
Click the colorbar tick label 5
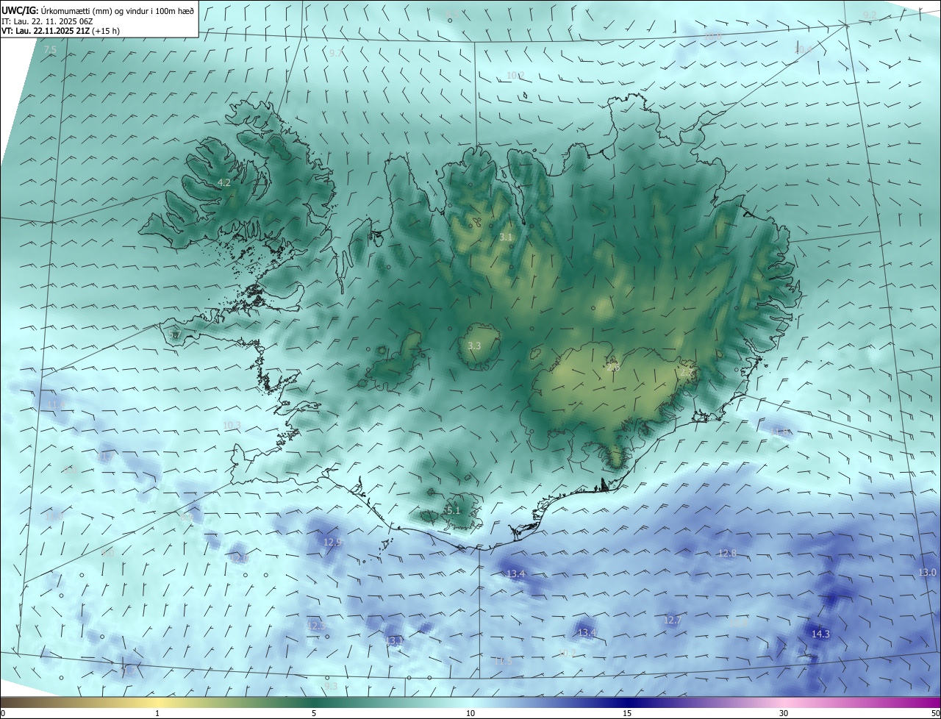314,713
